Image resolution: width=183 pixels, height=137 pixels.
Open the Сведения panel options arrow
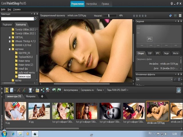[x=176, y=21]
